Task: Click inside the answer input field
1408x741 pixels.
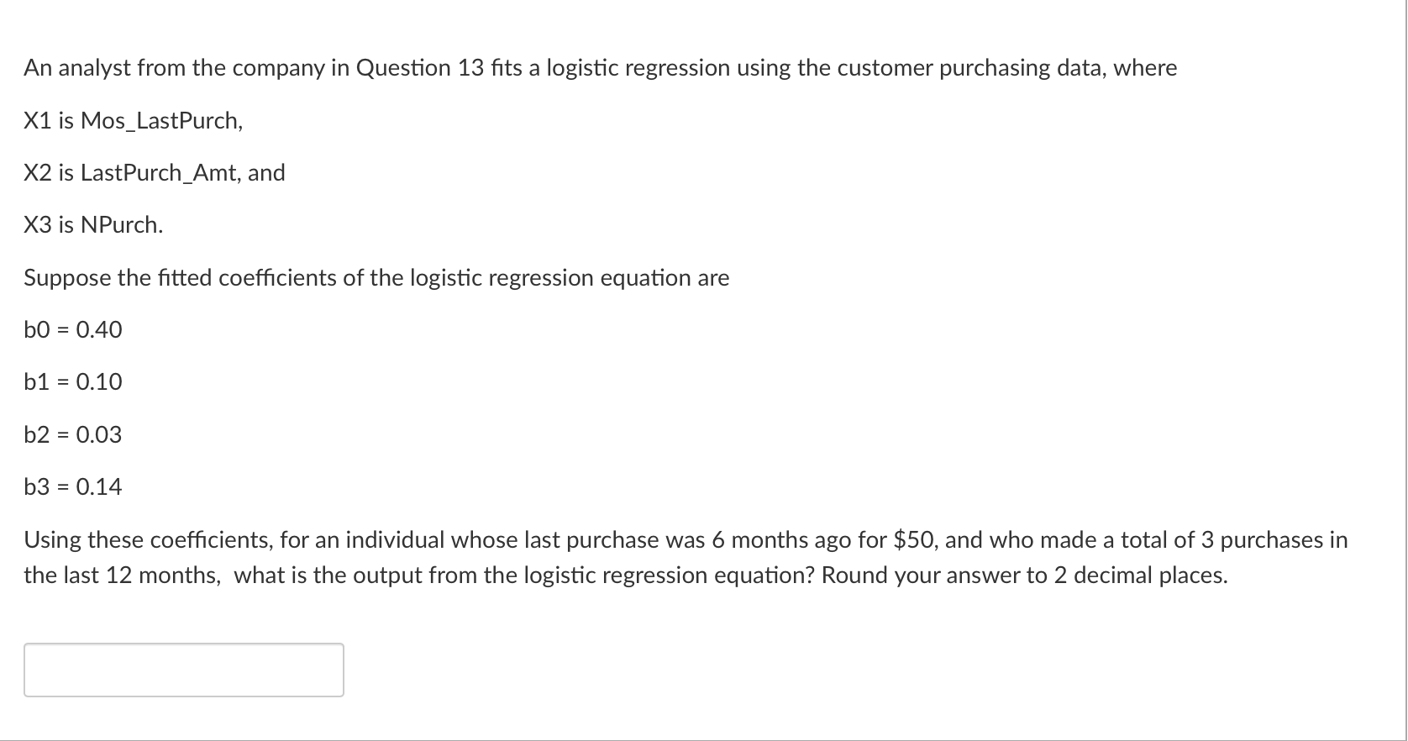Action: [183, 670]
